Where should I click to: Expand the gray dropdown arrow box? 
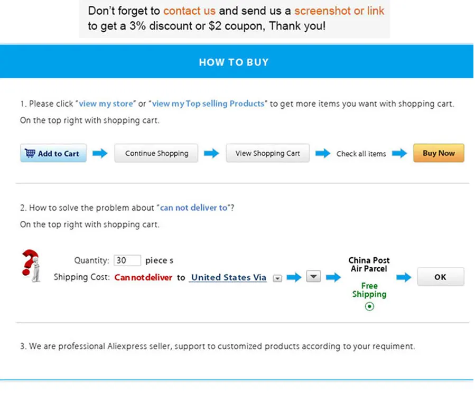point(313,276)
